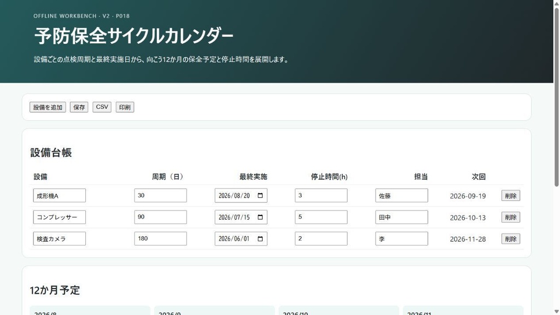Select next date text 2026-11-28

468,240
